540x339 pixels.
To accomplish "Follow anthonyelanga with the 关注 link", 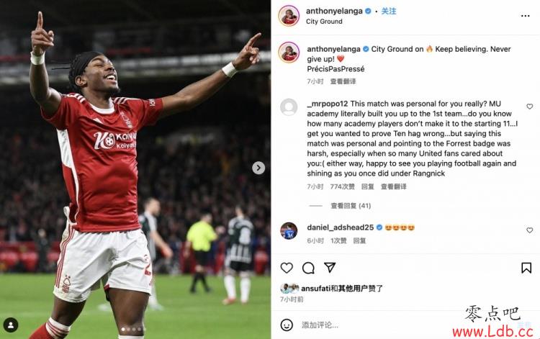I will [x=389, y=11].
